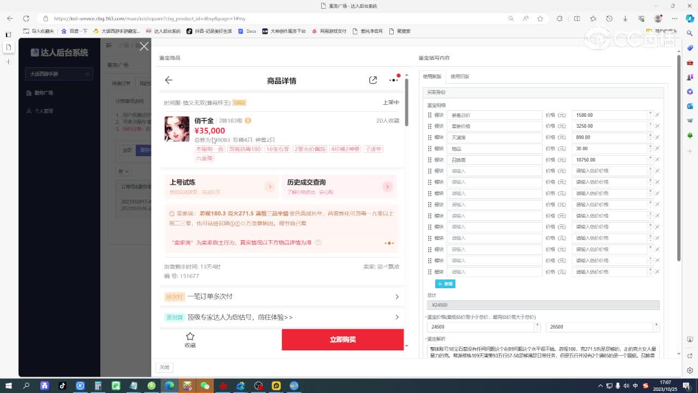Click the 1580.00 price field
Screen dimensions: 698x393
click(x=610, y=115)
